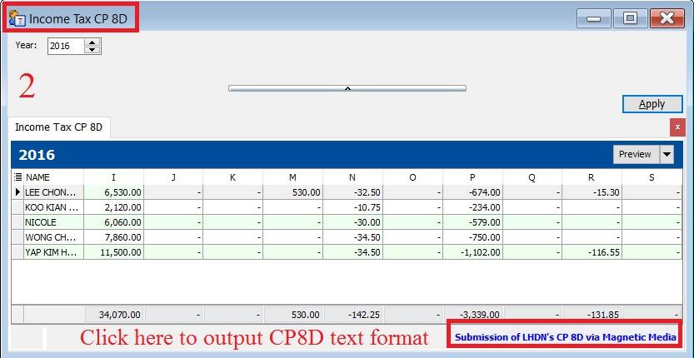Click the row indicator arrow beside LEE CHON...
Image resolution: width=694 pixels, height=358 pixels.
[x=17, y=192]
